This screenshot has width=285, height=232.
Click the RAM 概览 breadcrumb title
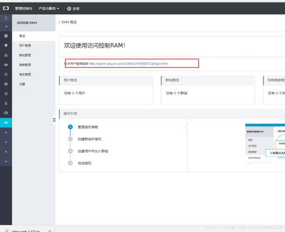pyautogui.click(x=69, y=22)
